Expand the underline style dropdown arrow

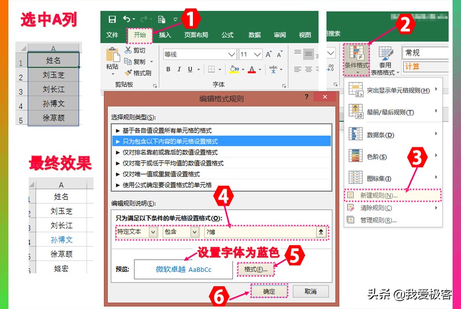click(198, 70)
